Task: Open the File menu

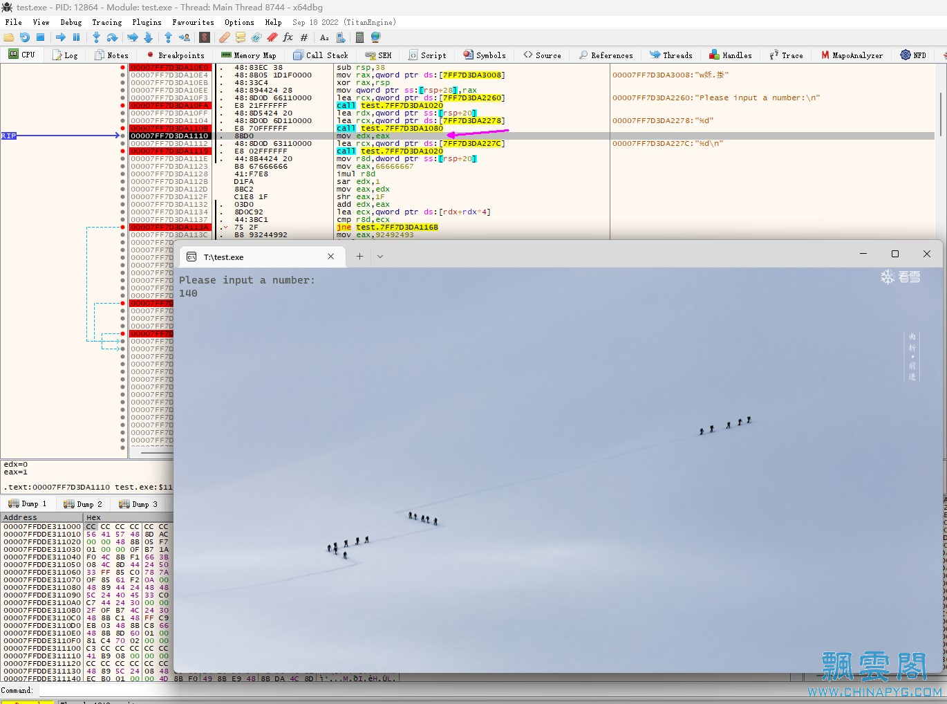Action: click(x=13, y=22)
